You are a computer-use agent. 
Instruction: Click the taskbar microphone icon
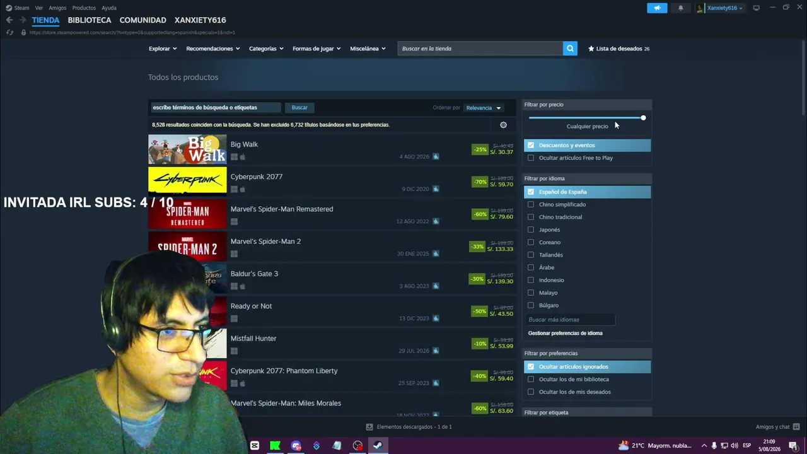point(714,446)
